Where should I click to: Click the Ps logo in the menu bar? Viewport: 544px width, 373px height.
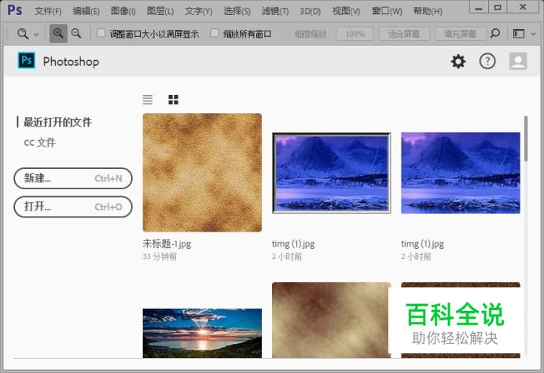15,10
